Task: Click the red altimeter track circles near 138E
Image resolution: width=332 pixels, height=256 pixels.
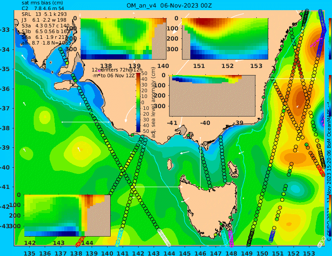Action: click(80, 242)
